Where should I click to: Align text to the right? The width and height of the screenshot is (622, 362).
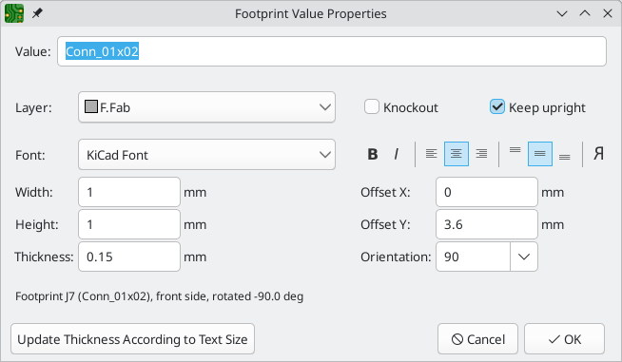pos(481,154)
